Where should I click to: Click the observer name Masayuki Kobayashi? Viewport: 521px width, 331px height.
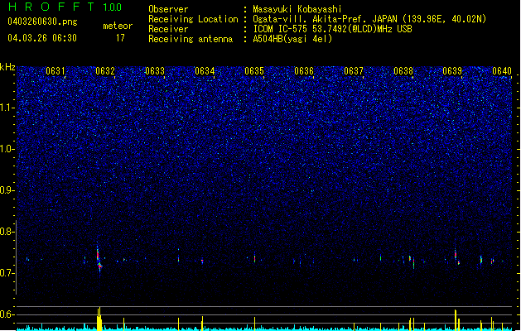297,9
